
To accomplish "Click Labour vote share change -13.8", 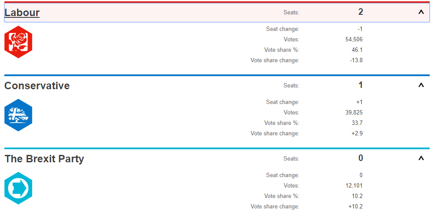I will pyautogui.click(x=356, y=60).
